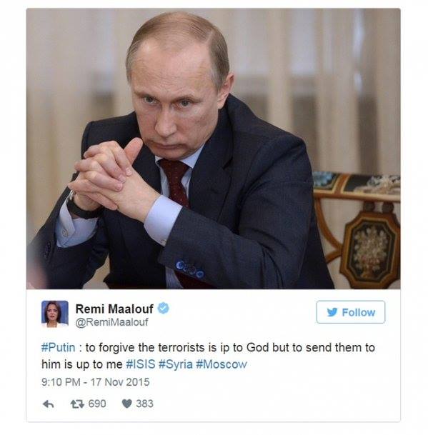This screenshot has width=428, height=435.
Task: Open Remi Maalouf's profile avatar
Action: 55,314
